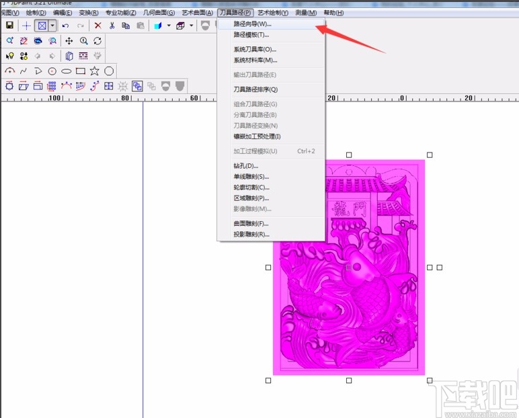Open the selection mode dropdown arrow
The height and width of the screenshot is (418, 519).
52,26
